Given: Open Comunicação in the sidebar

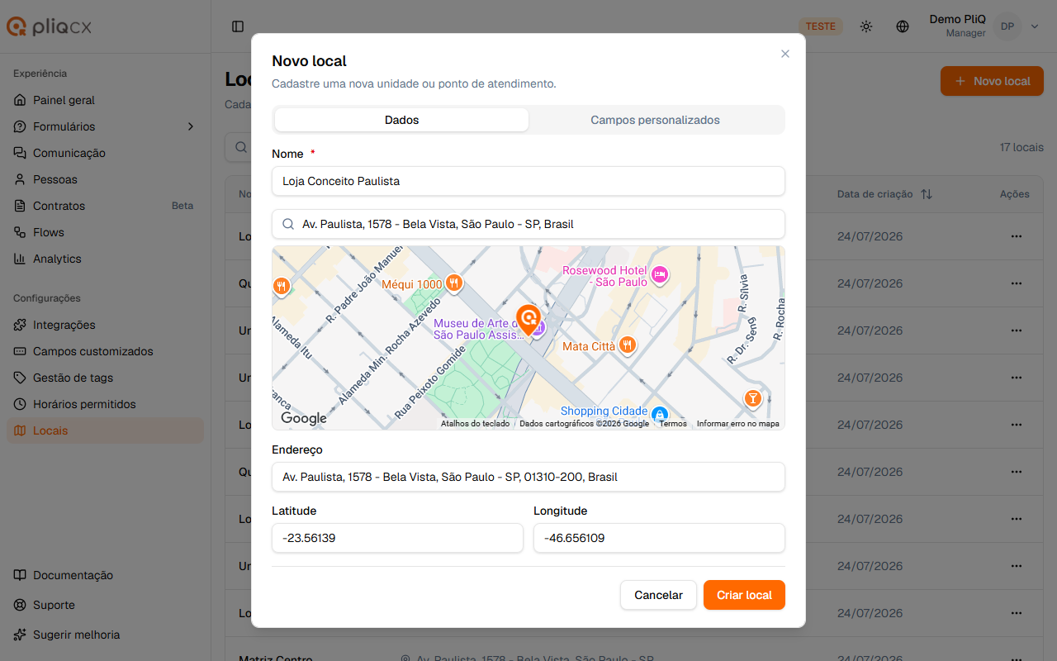Looking at the screenshot, I should (105, 153).
